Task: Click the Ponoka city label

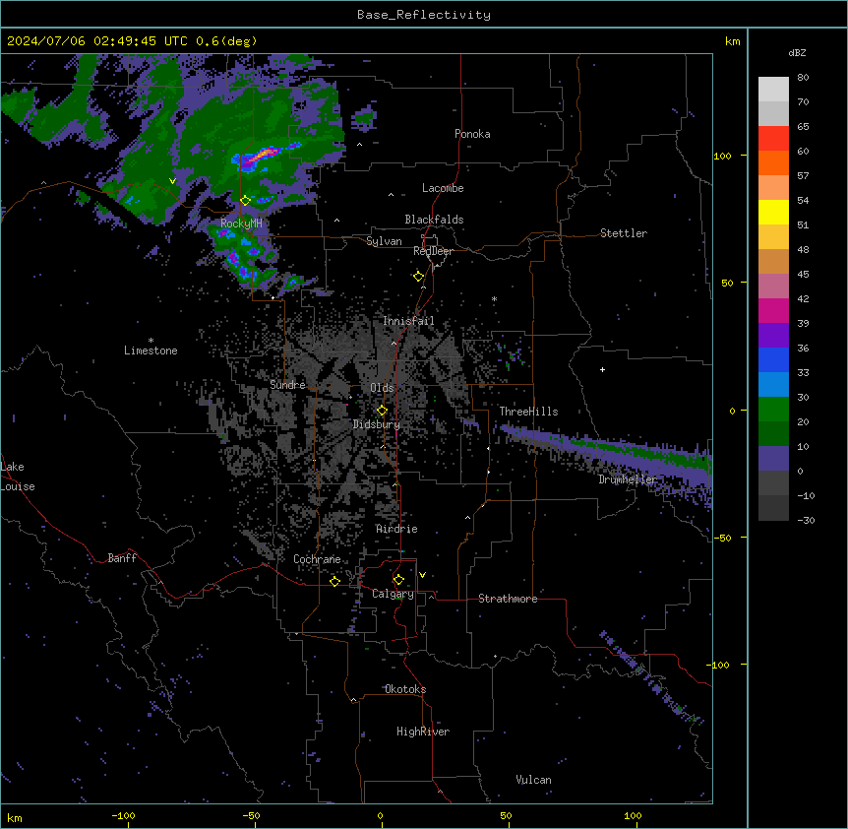Action: coord(472,134)
